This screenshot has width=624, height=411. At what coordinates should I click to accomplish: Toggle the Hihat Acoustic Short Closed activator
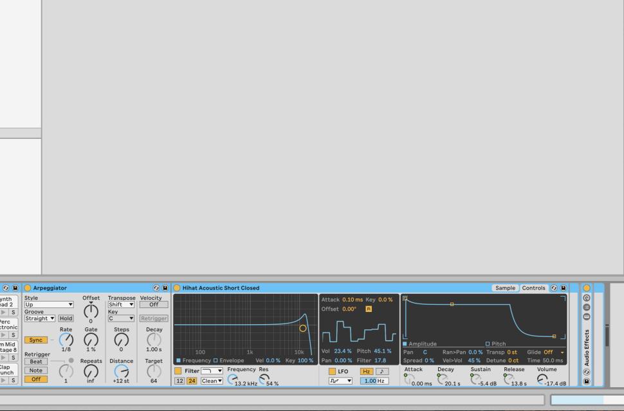177,288
